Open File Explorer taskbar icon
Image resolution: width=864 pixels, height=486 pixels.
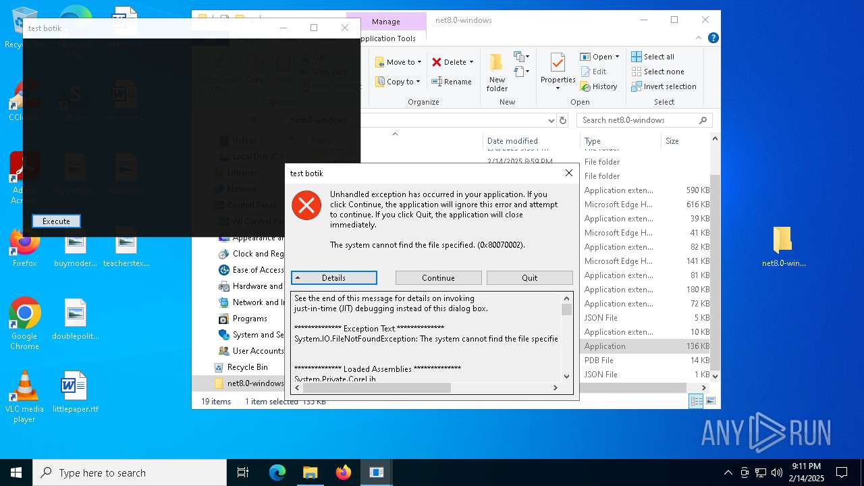click(x=310, y=473)
